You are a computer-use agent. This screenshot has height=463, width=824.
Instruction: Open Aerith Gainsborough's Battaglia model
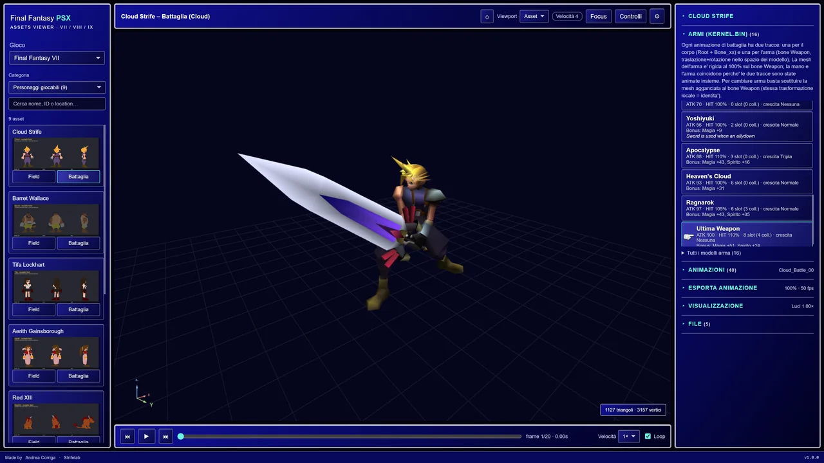point(79,376)
